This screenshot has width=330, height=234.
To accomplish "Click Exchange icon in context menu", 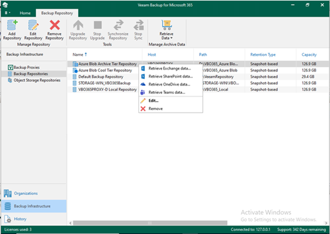I will (x=143, y=68).
